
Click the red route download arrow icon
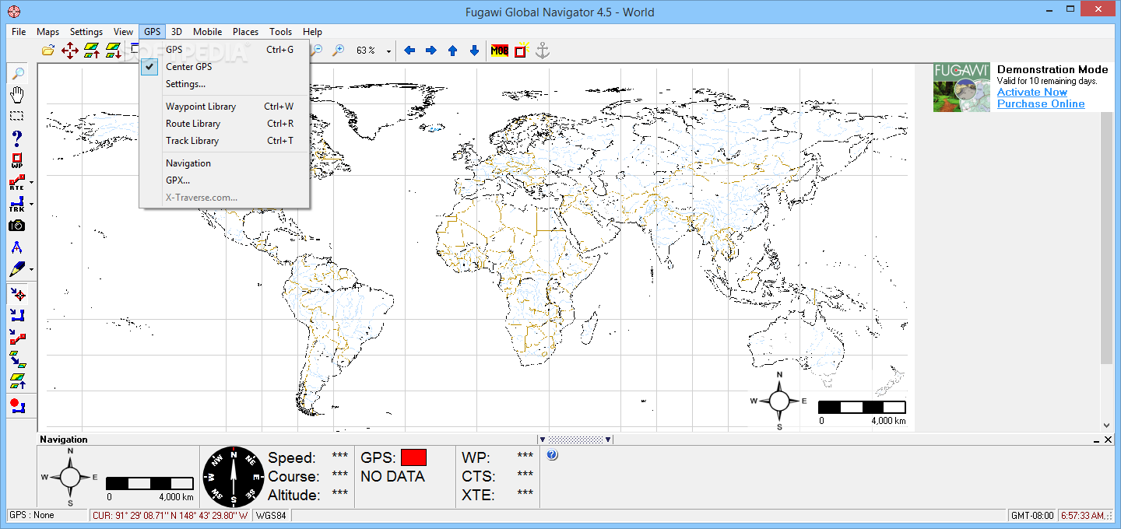coord(17,337)
